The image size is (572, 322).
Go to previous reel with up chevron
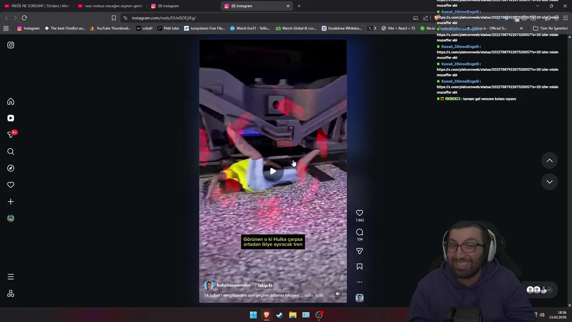tap(550, 161)
